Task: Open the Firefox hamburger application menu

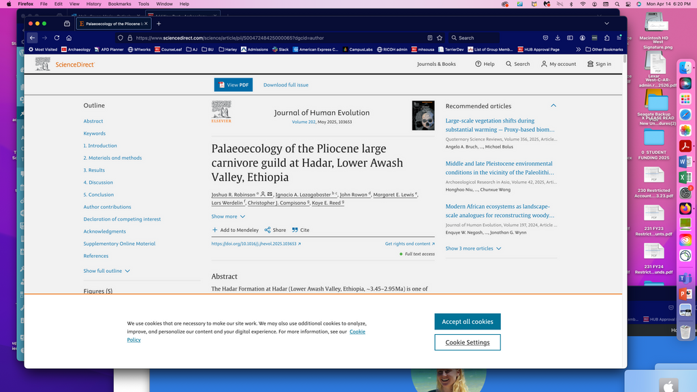Action: point(619,38)
